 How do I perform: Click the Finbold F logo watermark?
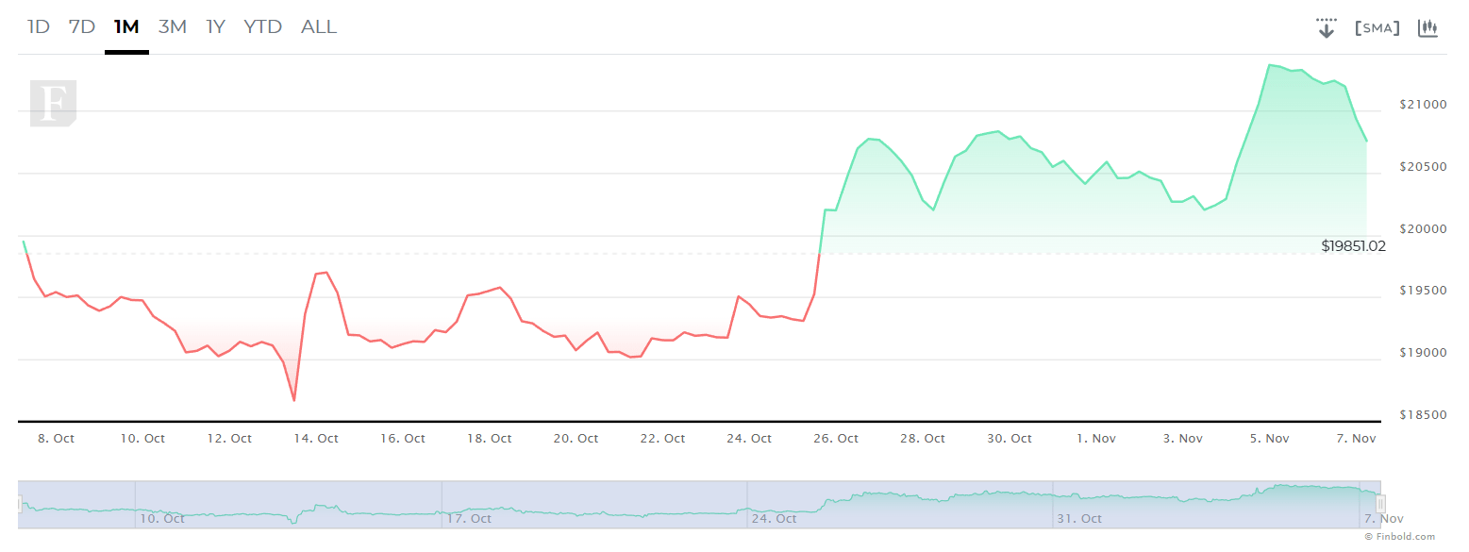(53, 103)
